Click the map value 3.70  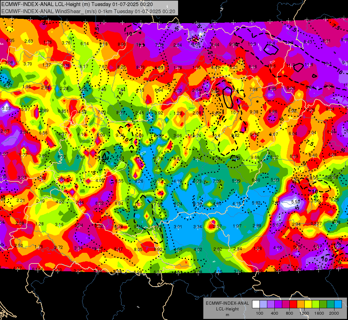point(28,64)
